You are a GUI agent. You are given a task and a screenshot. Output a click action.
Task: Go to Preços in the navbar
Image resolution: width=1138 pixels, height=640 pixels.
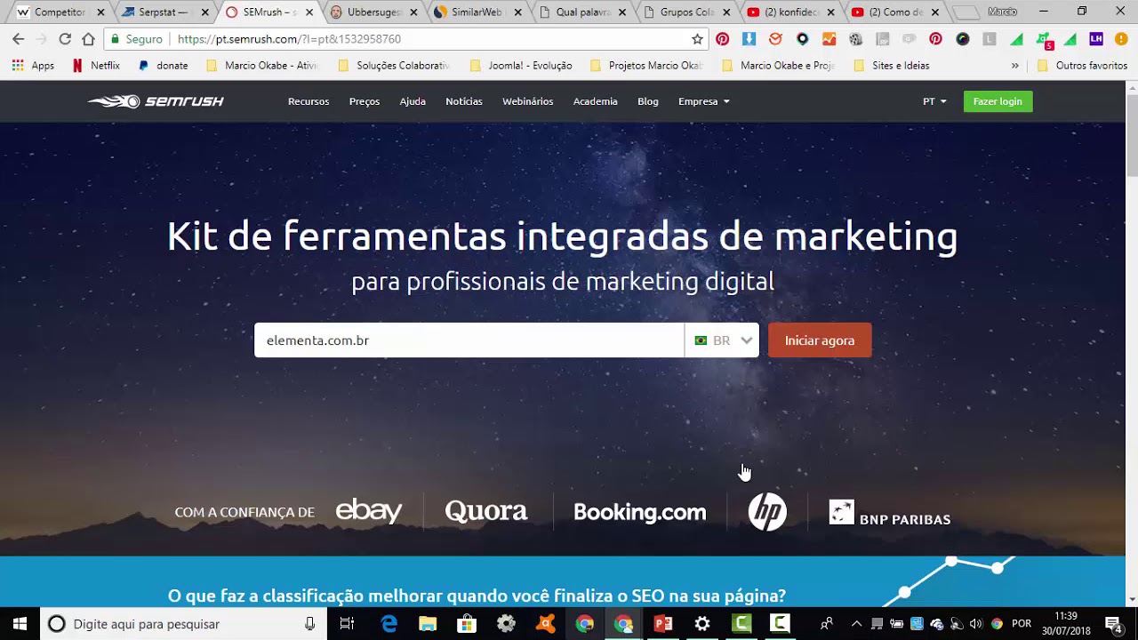click(x=365, y=101)
